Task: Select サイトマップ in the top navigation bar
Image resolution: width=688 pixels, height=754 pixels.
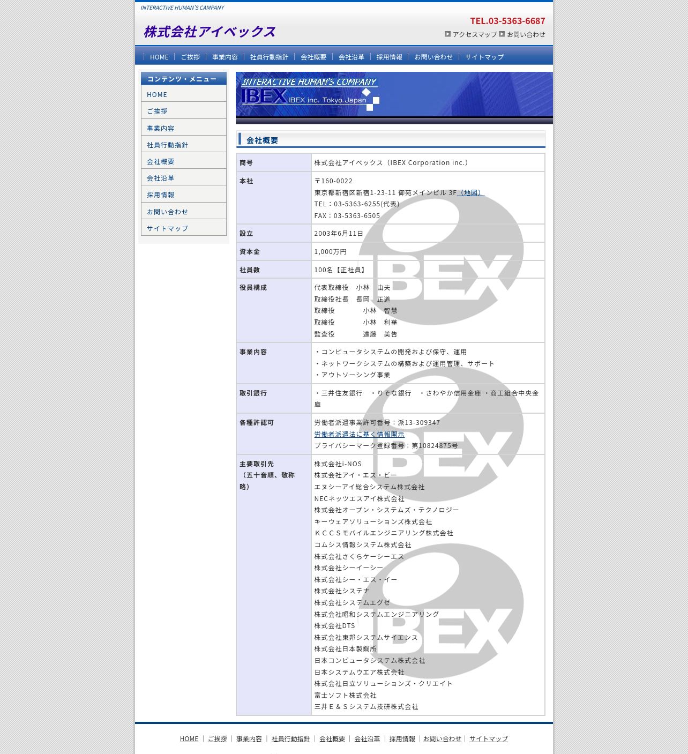Action: [x=484, y=57]
